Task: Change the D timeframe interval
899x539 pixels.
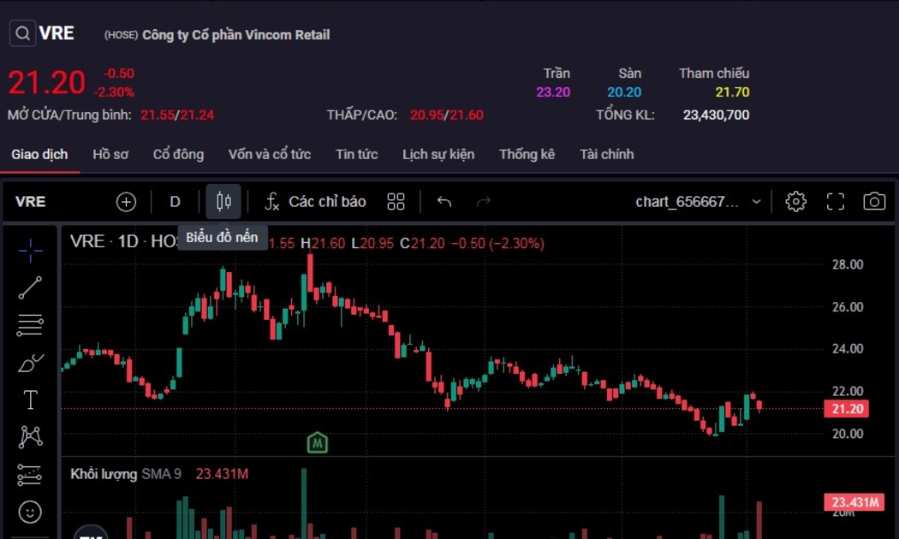Action: pos(175,202)
